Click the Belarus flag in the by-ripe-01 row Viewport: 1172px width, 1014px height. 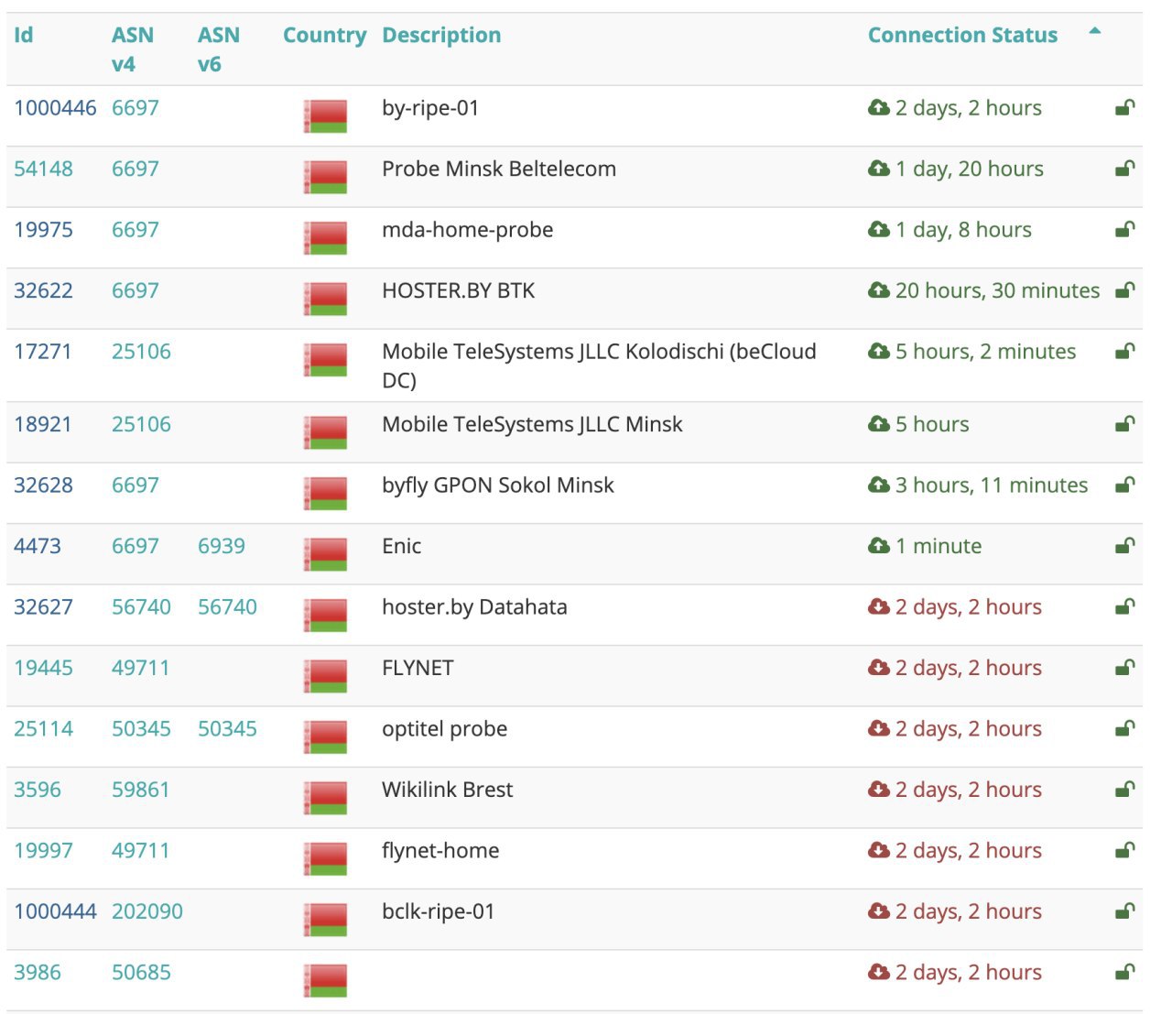[x=325, y=116]
